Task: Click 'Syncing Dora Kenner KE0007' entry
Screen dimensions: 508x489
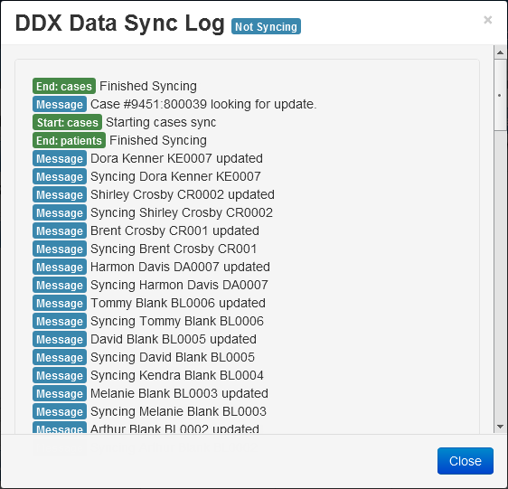Action: point(175,176)
